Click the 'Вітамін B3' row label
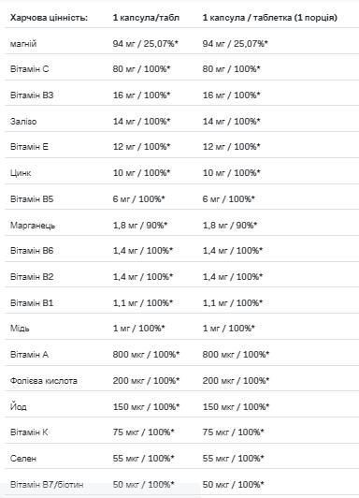This screenshot has height=498, width=359. tap(32, 95)
